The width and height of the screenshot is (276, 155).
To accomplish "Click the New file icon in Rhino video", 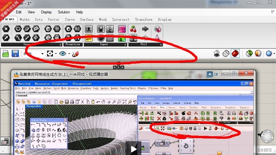I will (x=56, y=102).
